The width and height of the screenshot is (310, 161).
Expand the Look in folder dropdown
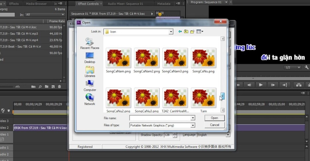171,32
